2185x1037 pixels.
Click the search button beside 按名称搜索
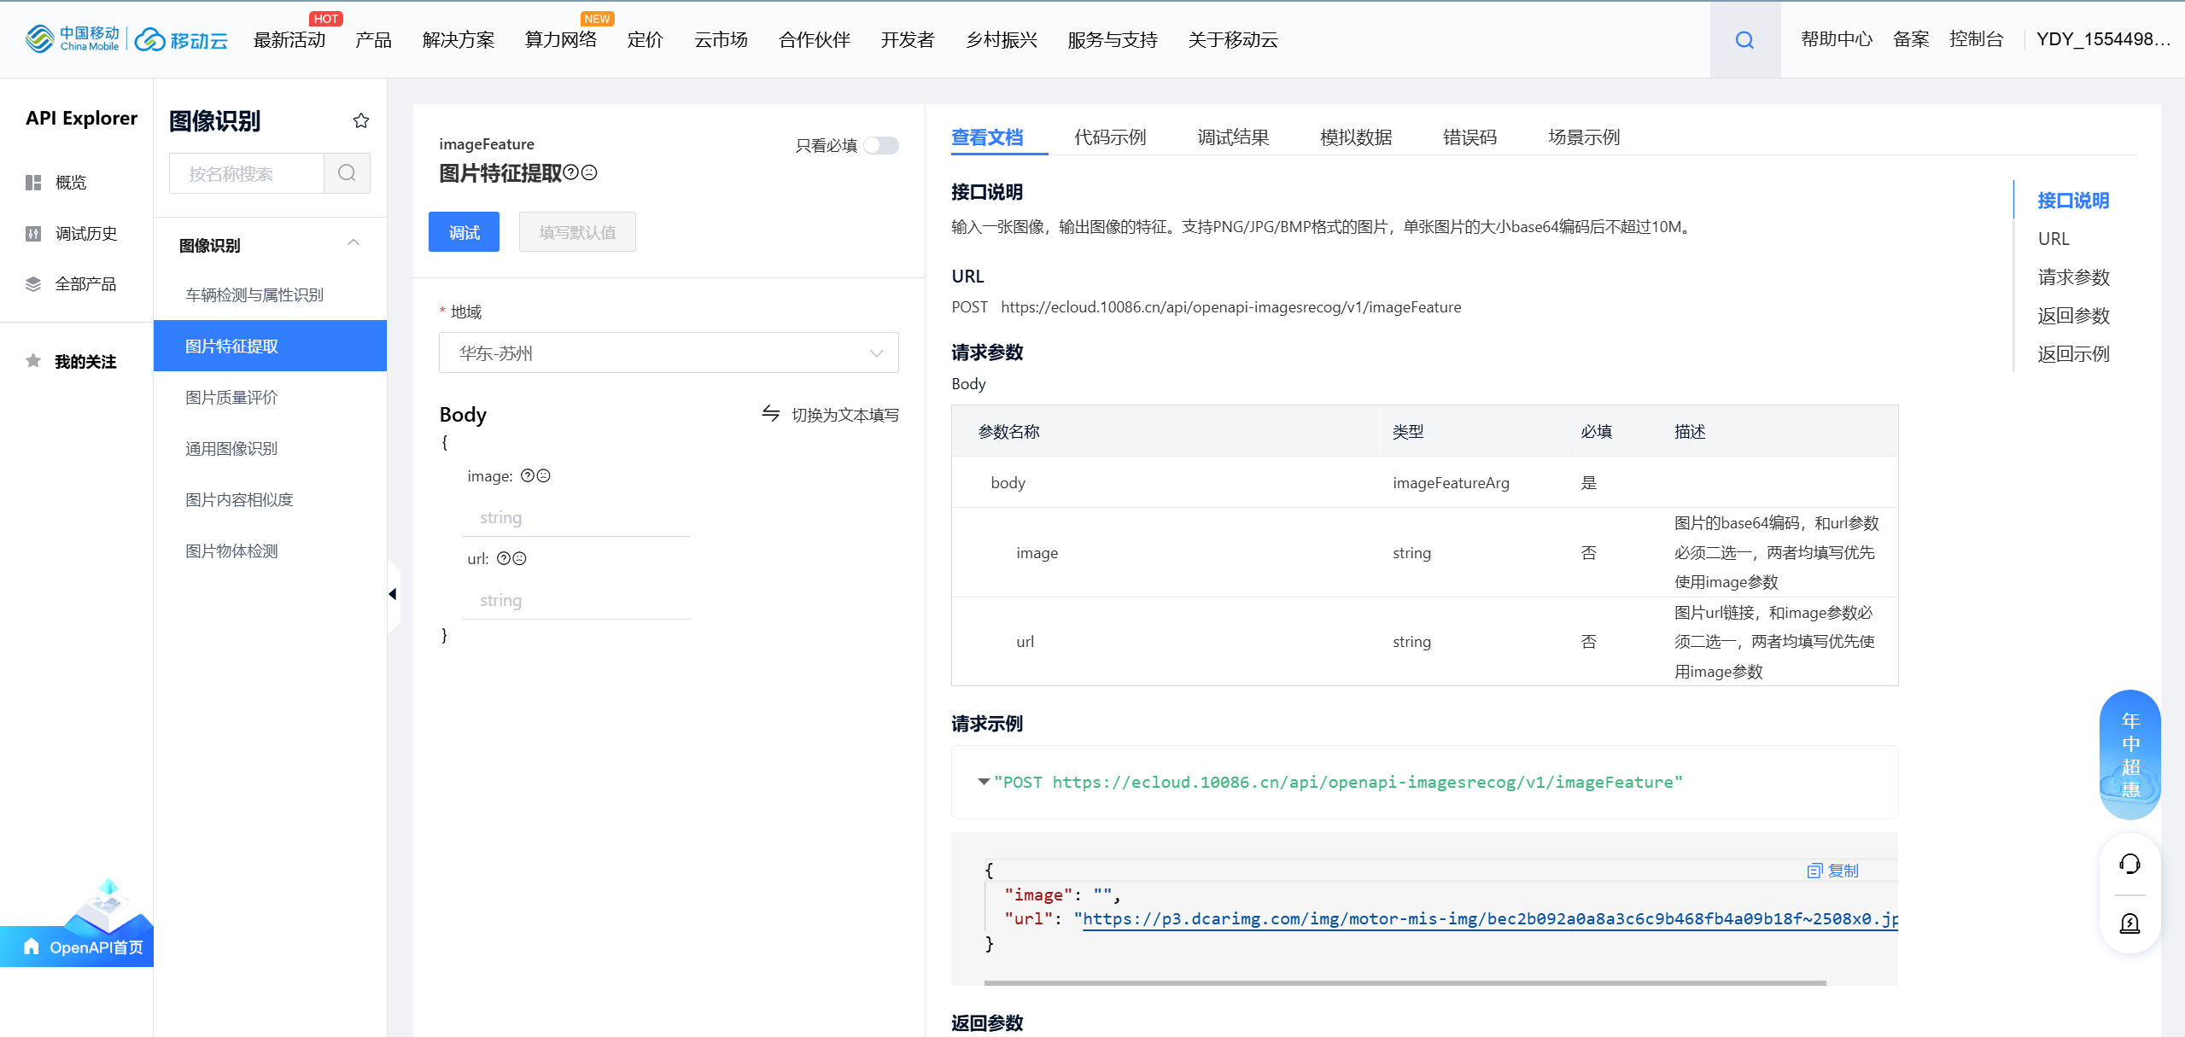click(x=347, y=173)
